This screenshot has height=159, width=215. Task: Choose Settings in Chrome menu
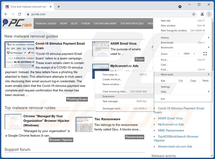click(x=165, y=87)
